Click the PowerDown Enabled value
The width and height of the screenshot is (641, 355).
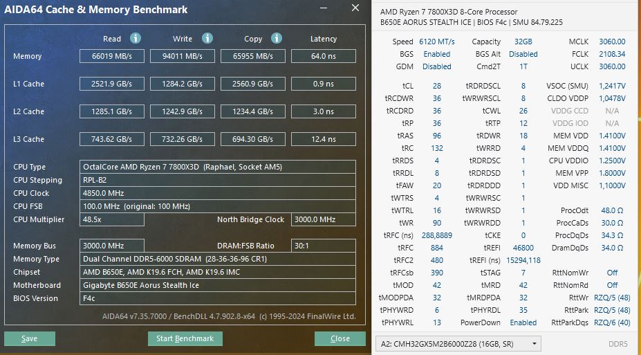[x=523, y=322]
